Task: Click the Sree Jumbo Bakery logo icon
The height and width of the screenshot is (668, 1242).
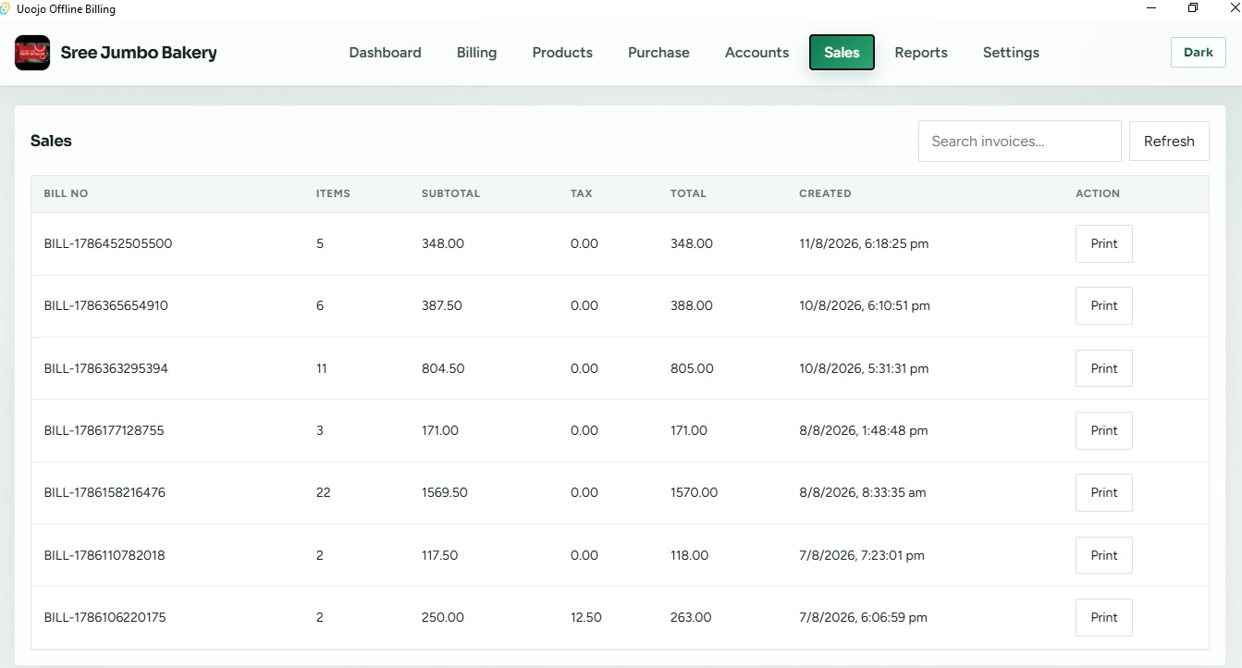Action: [x=32, y=53]
